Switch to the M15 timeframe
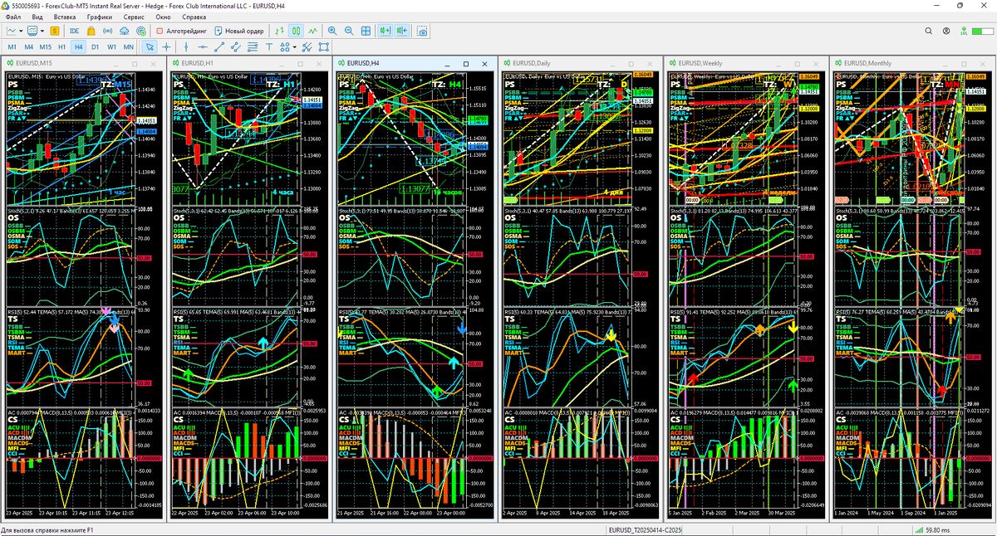The image size is (997, 536). point(46,47)
